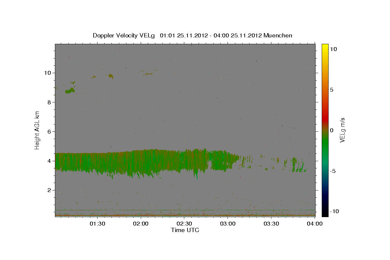Click the 'VELg m/s' colorbar label

point(342,130)
